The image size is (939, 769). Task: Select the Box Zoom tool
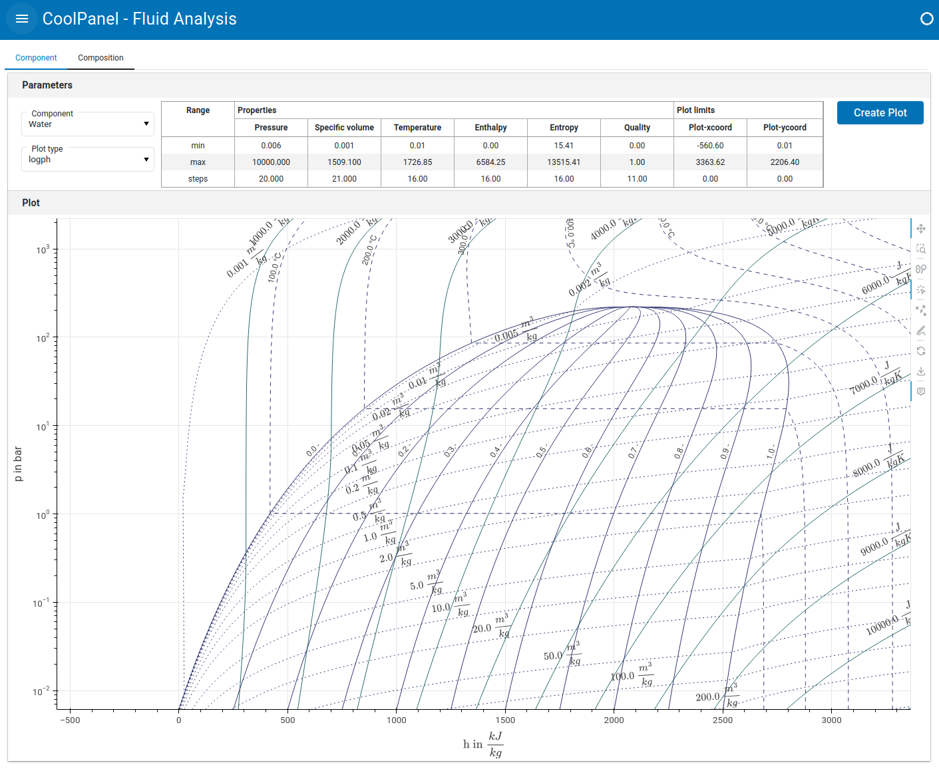click(921, 249)
